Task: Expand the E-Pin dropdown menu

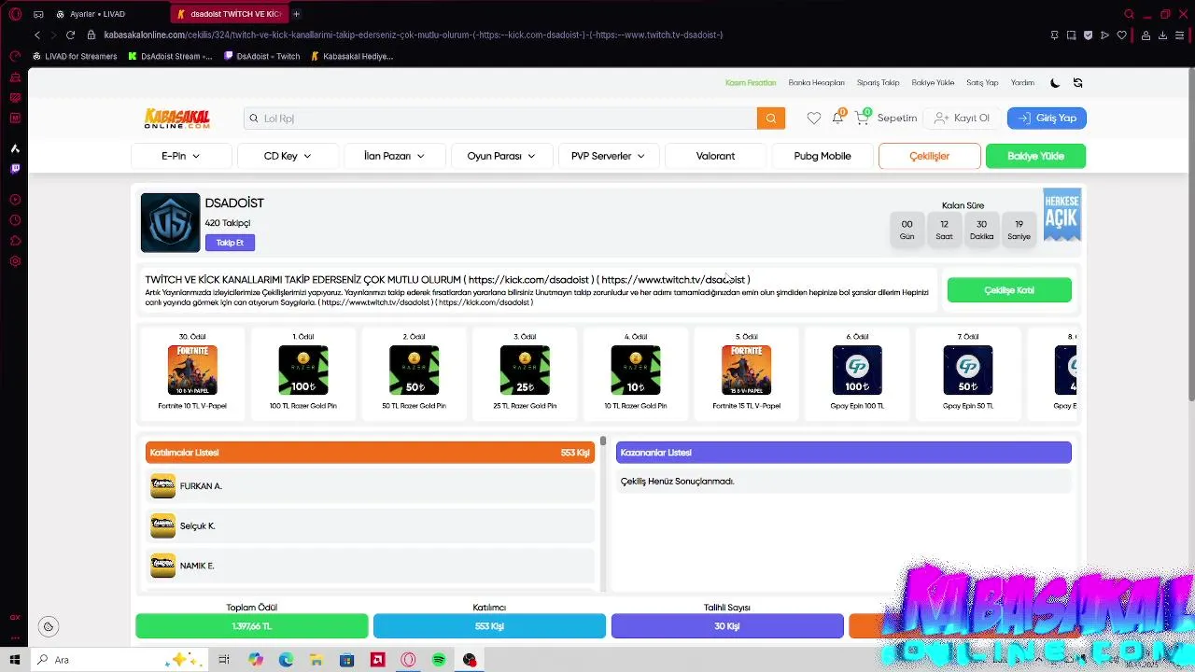Action: (x=181, y=156)
